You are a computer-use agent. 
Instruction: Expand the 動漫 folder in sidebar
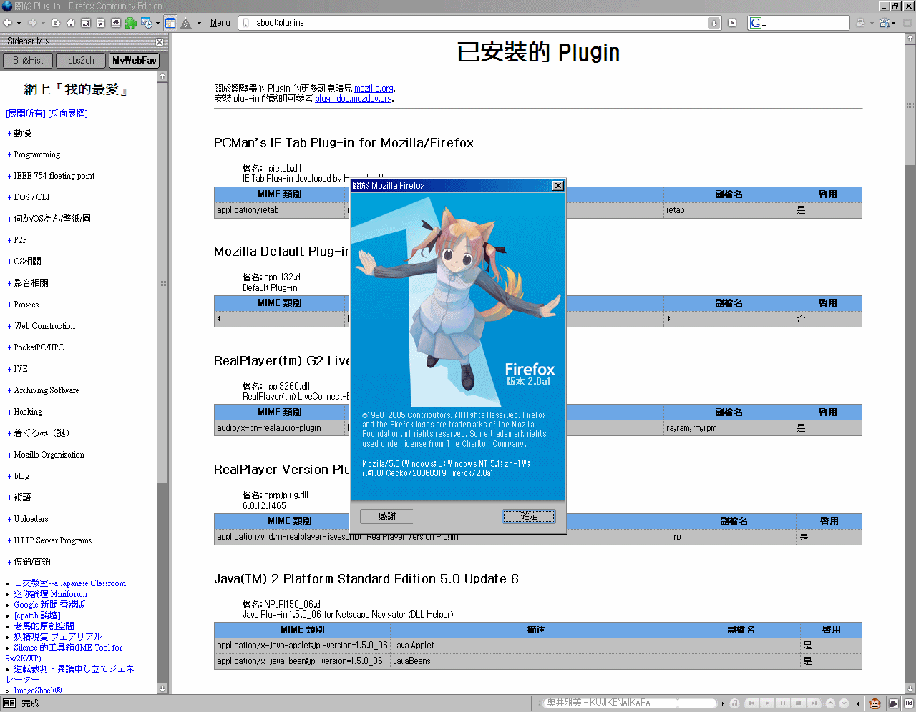9,133
